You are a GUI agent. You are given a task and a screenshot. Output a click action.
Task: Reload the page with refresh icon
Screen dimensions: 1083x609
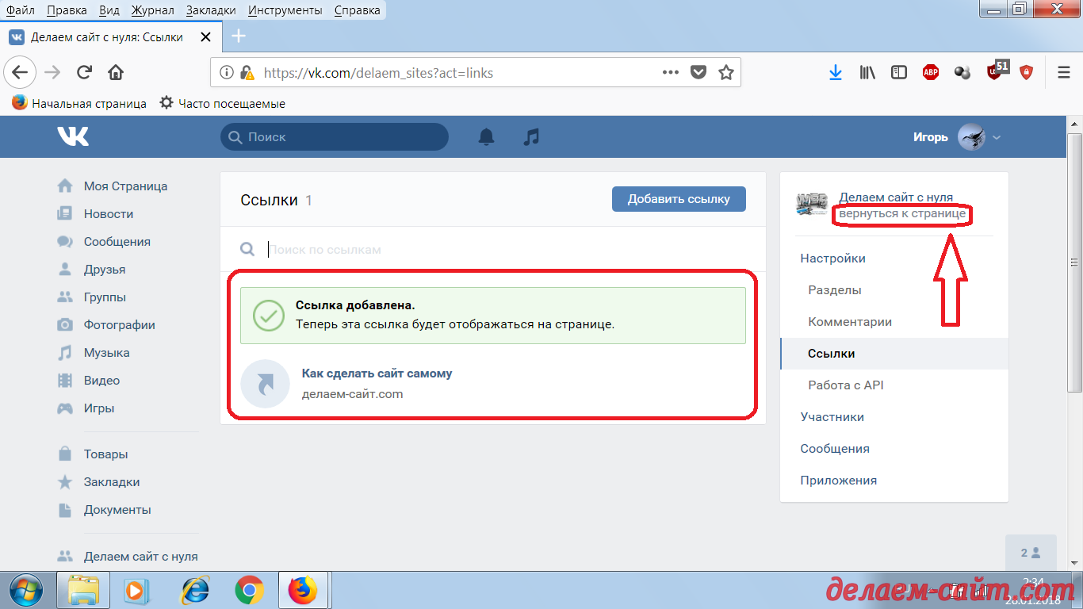coord(84,73)
